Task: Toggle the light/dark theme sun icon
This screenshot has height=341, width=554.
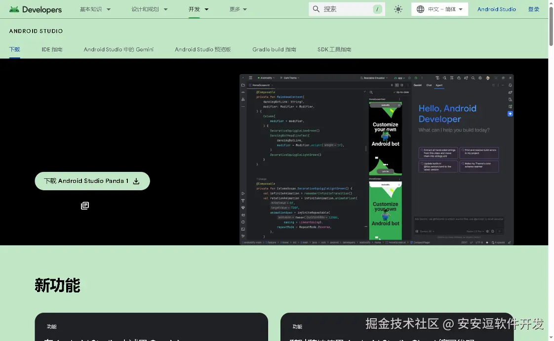Action: click(398, 9)
